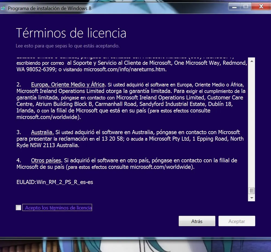Close the Programa de instalación window
The width and height of the screenshot is (271, 252).
[261, 6]
